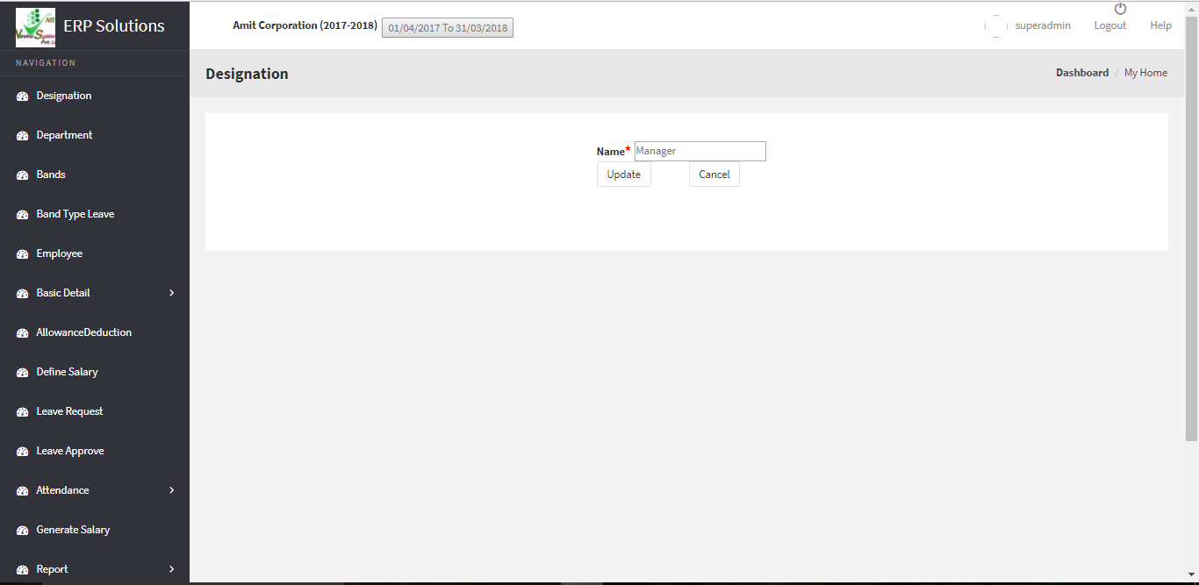Expand the Basic Detail submenu arrow

pos(171,293)
